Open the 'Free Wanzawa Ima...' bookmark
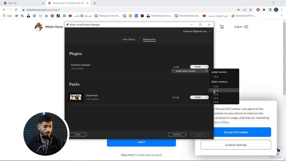286x161 pixels. click(159, 16)
